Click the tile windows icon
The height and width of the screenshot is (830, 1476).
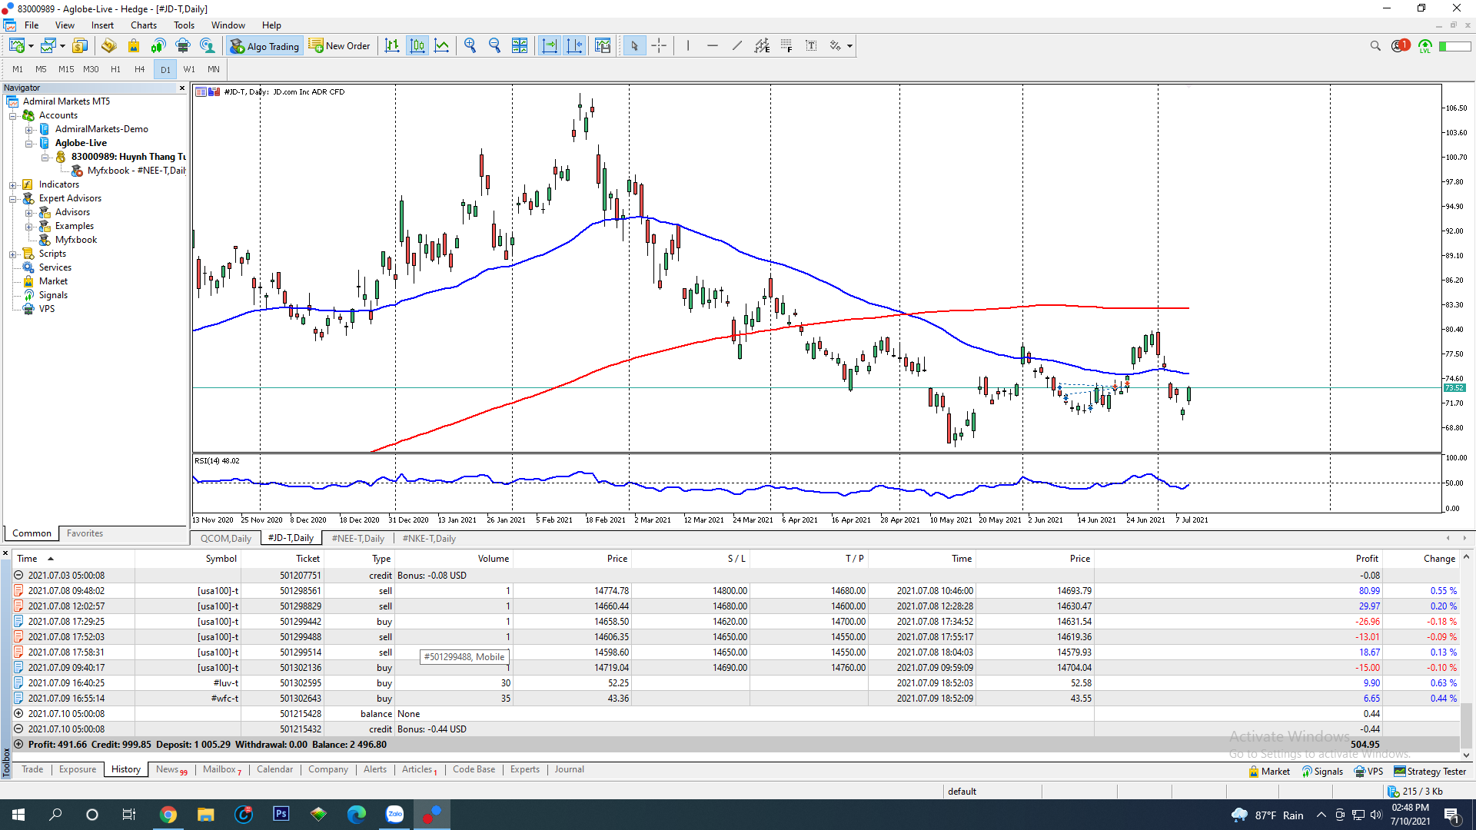520,46
